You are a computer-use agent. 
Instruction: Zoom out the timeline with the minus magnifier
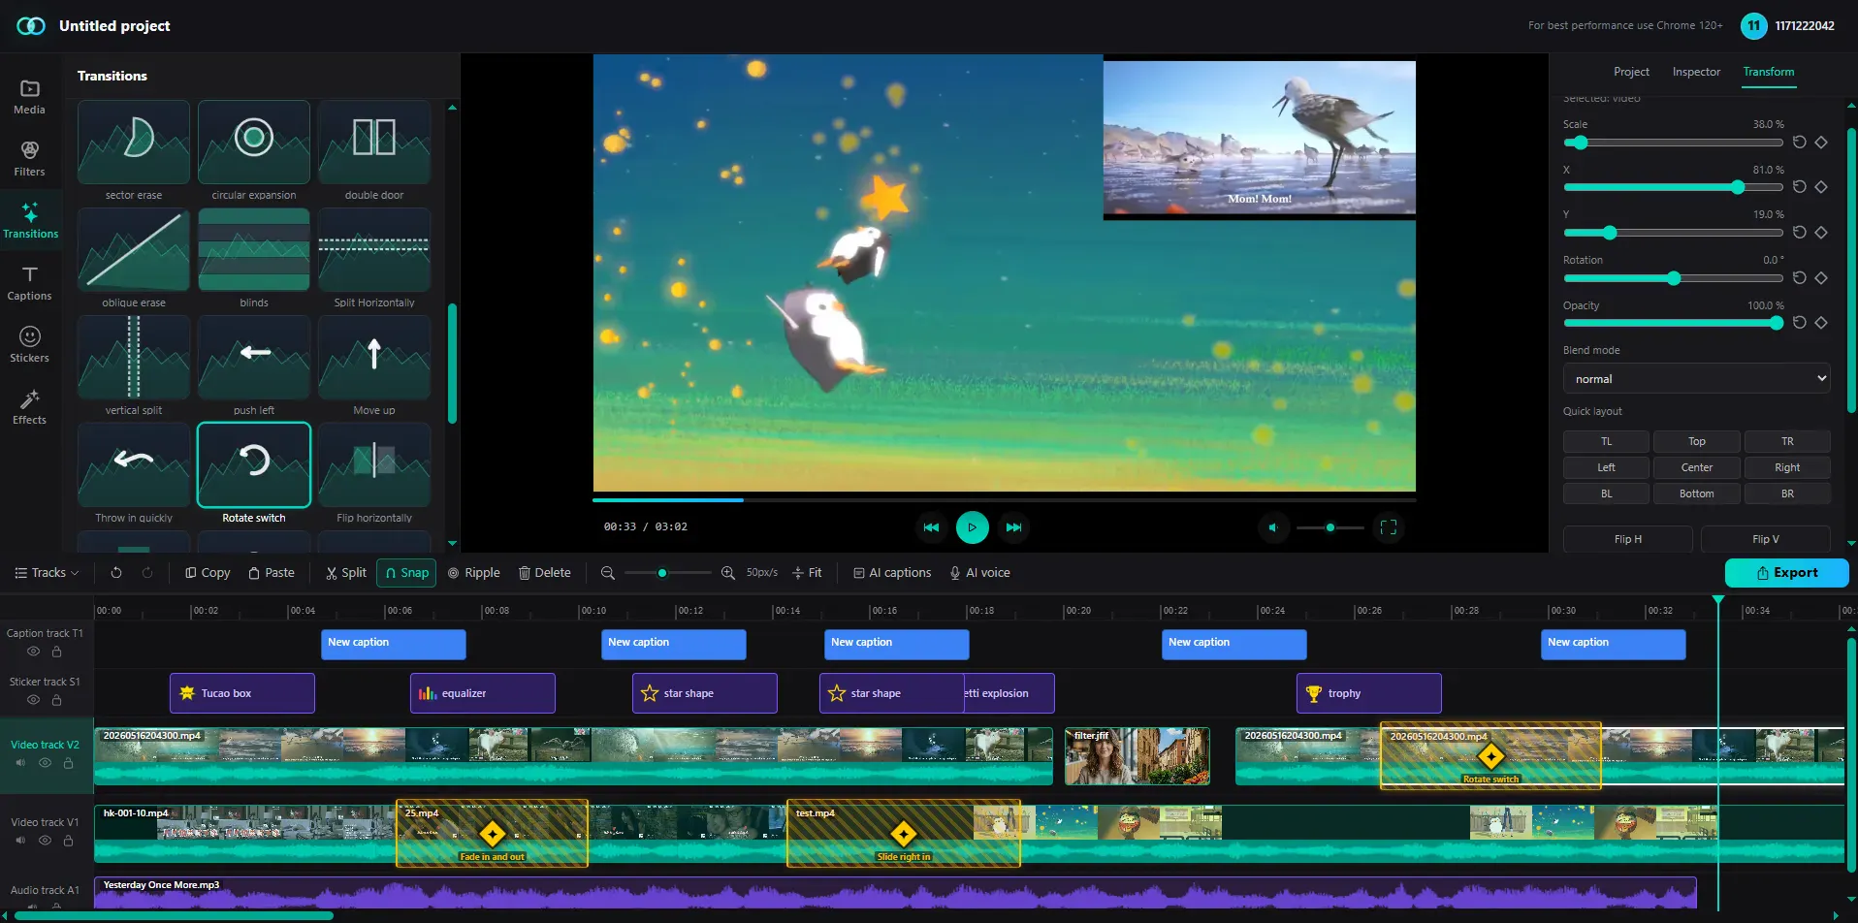[608, 573]
